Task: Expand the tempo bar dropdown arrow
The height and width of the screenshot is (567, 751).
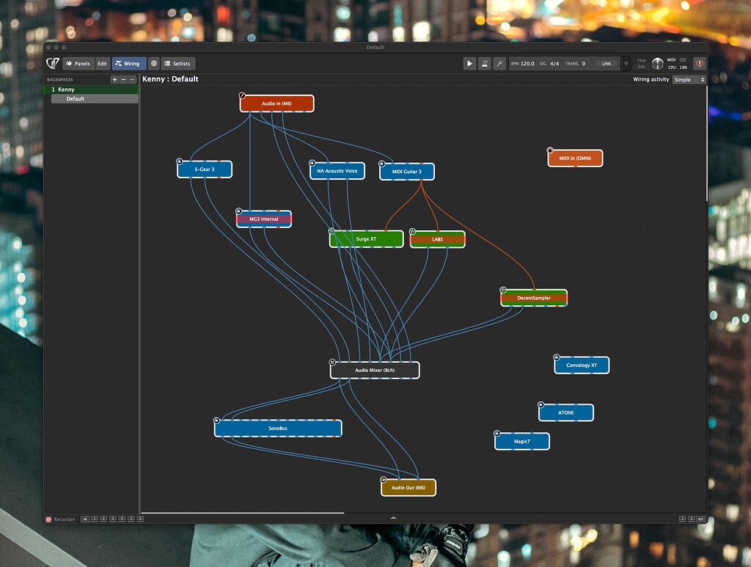Action: 626,64
